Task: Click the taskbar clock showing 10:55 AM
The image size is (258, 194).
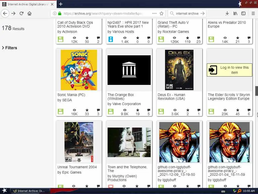Action: (x=249, y=191)
